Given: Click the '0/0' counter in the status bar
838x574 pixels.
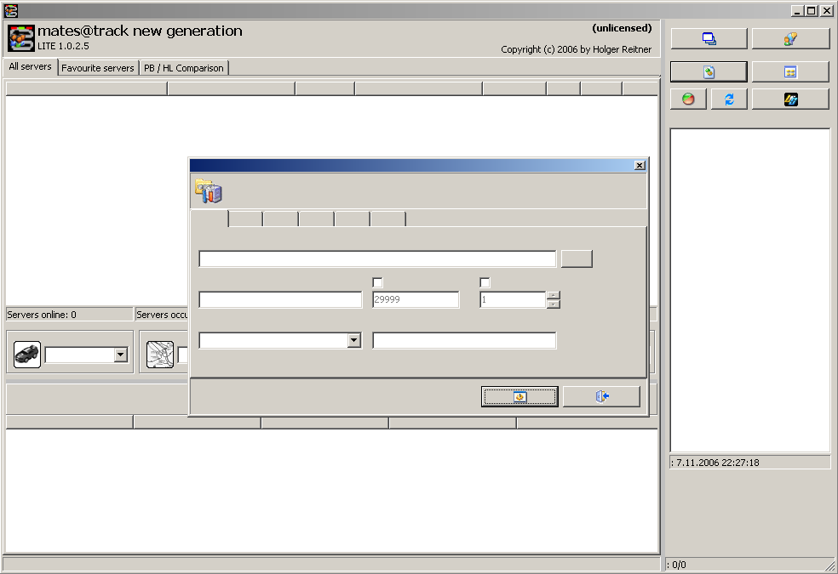Looking at the screenshot, I should coord(680,565).
